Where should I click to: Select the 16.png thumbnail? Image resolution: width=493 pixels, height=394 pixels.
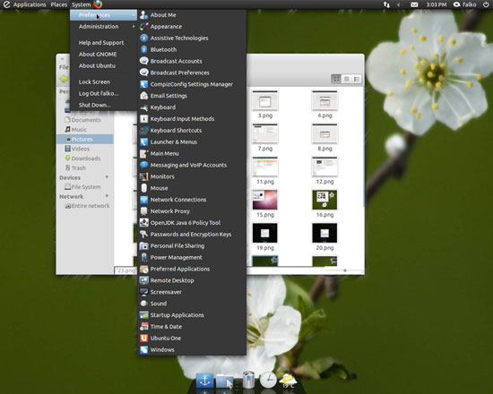[324, 203]
